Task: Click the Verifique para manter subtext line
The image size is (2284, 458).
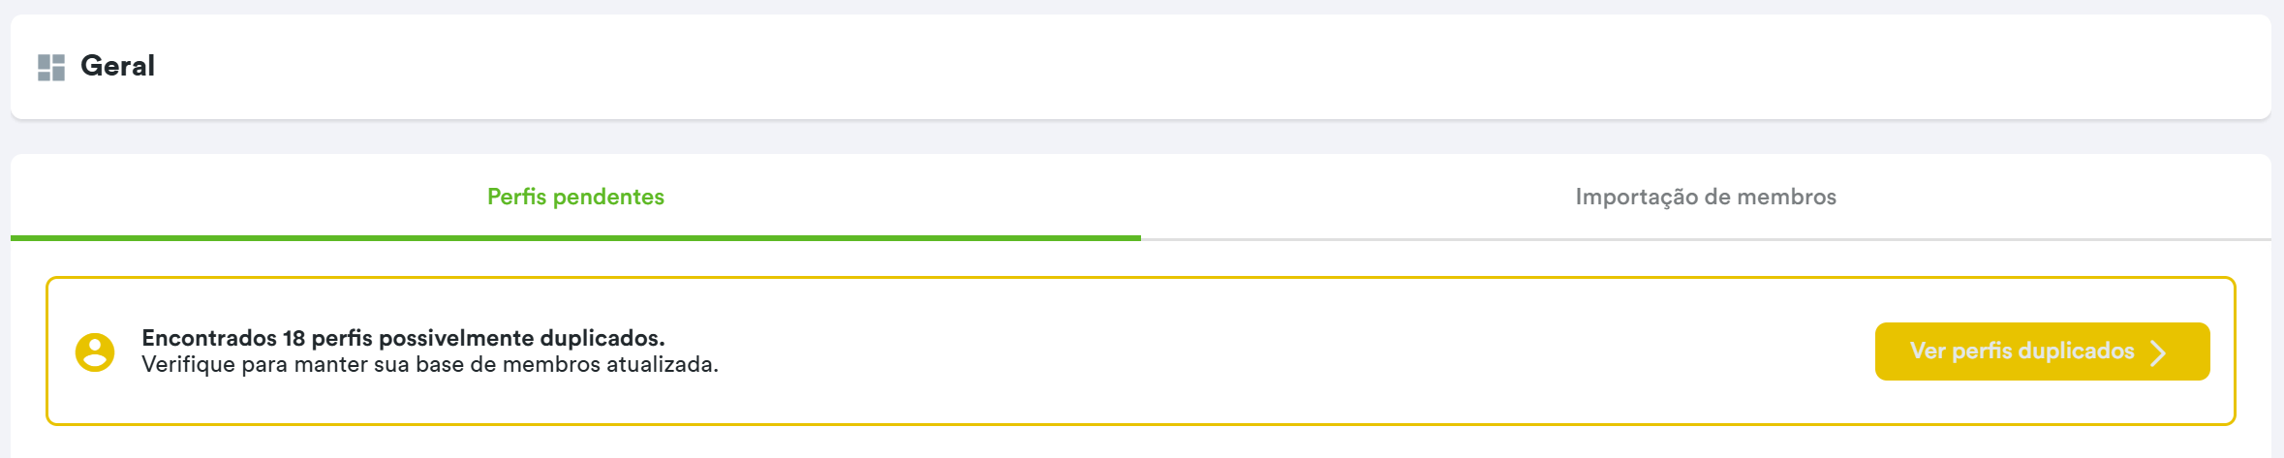Action: tap(430, 365)
